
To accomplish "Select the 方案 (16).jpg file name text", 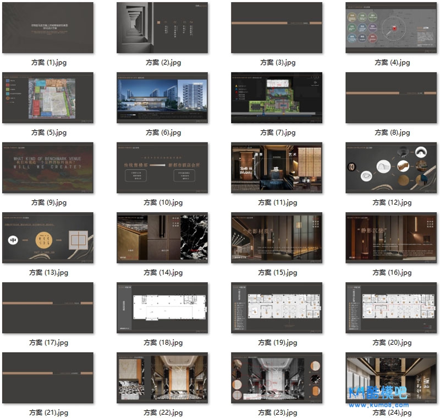I will 392,272.
